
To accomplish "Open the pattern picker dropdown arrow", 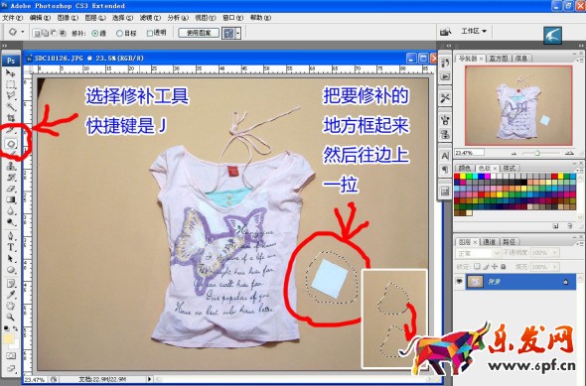I will click(238, 33).
